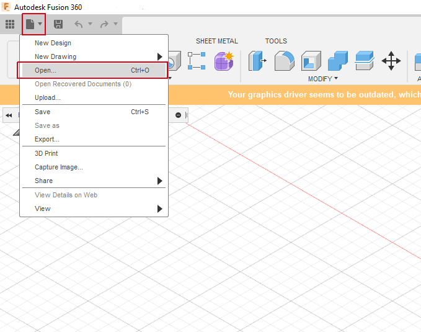Click the File document icon

tap(30, 24)
